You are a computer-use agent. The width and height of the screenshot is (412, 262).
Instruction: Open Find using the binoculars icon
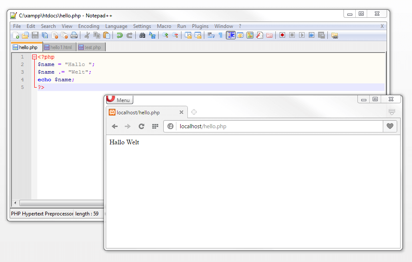pyautogui.click(x=143, y=35)
